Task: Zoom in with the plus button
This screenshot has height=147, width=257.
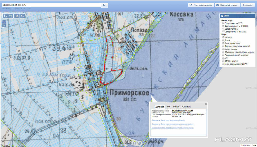Action: pyautogui.click(x=4, y=22)
